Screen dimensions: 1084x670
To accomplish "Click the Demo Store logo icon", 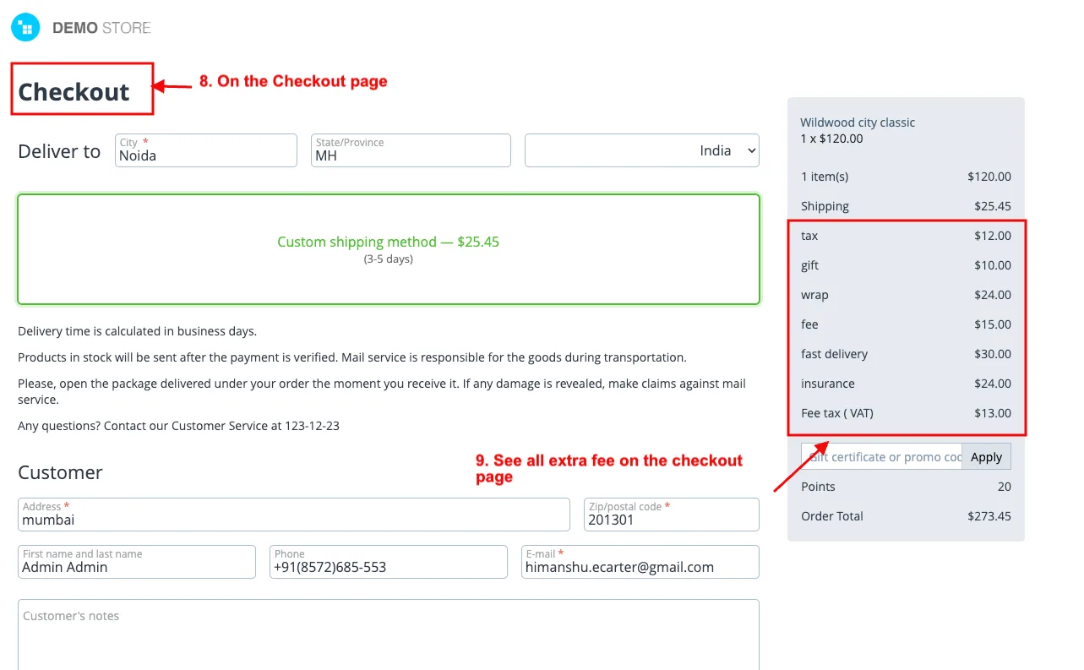I will [x=25, y=27].
